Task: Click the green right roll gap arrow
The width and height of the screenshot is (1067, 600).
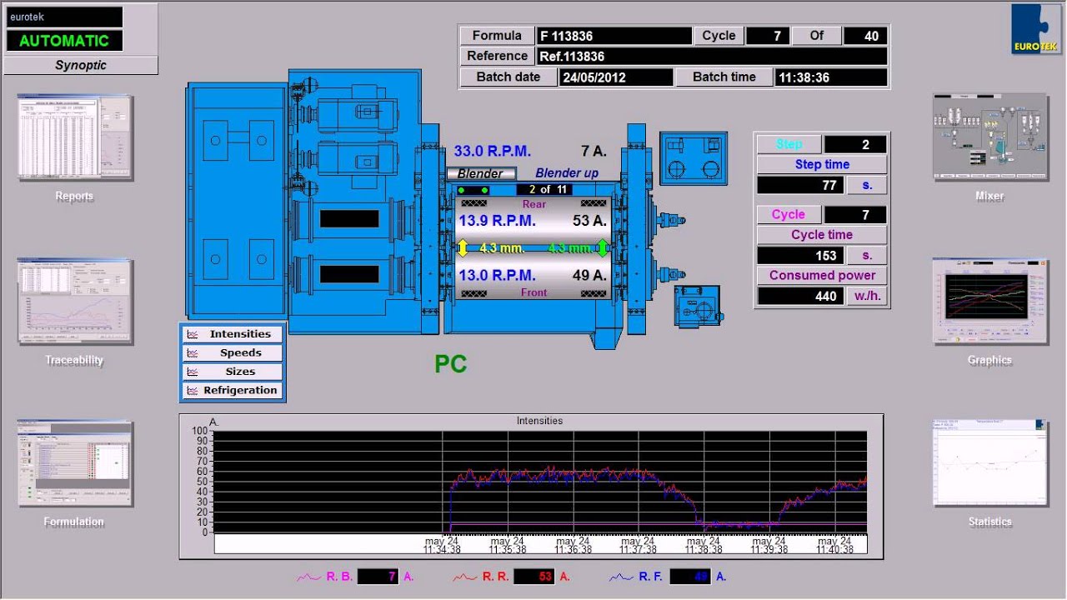Action: click(602, 248)
